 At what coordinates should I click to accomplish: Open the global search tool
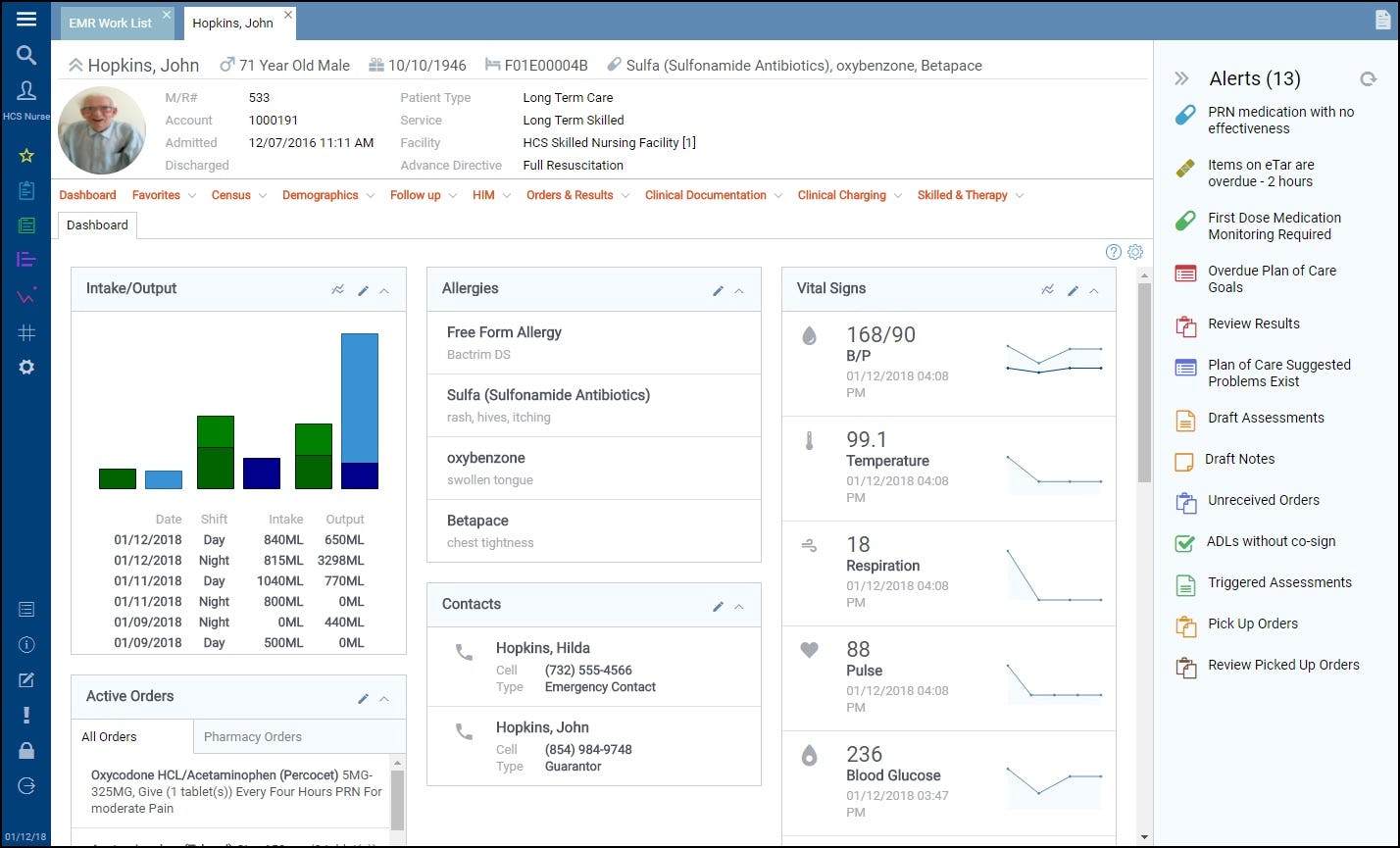[x=25, y=56]
